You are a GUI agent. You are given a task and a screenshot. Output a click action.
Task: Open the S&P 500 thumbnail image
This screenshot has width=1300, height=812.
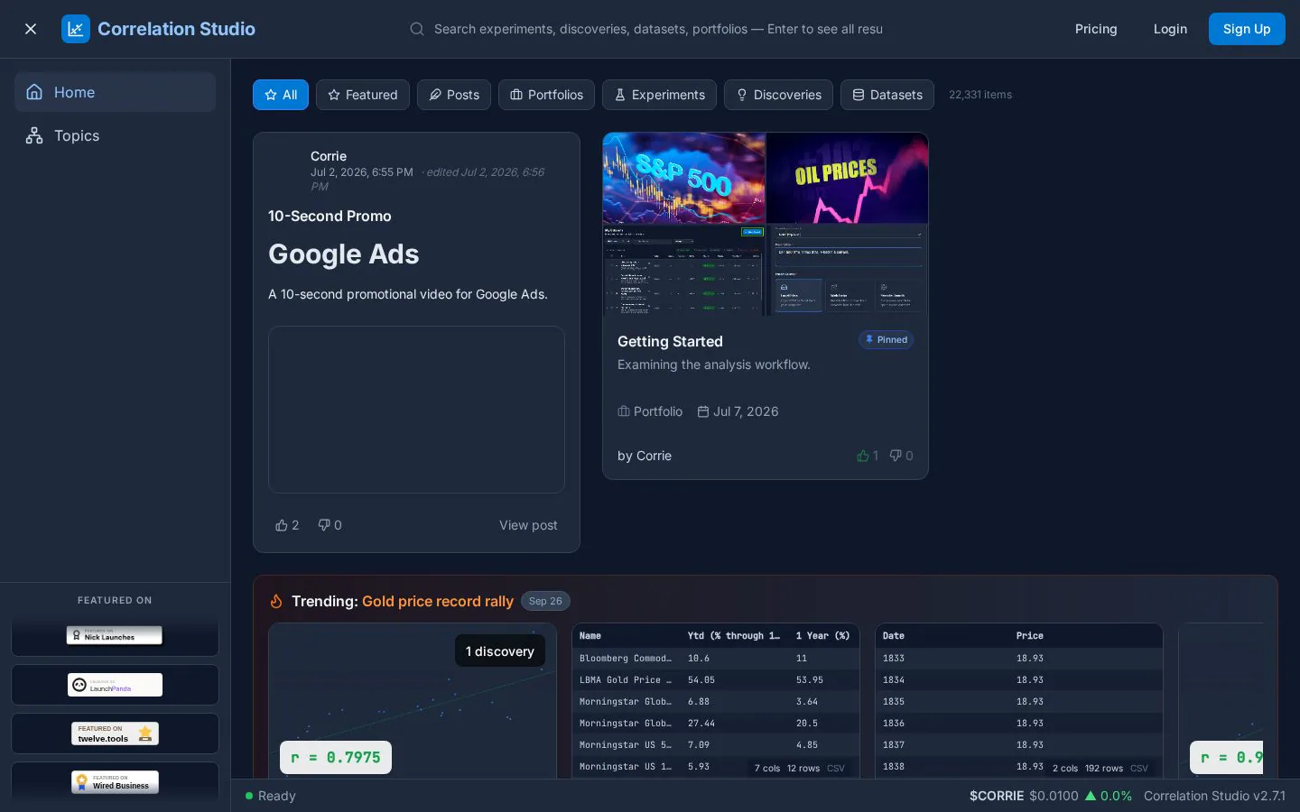pyautogui.click(x=684, y=178)
